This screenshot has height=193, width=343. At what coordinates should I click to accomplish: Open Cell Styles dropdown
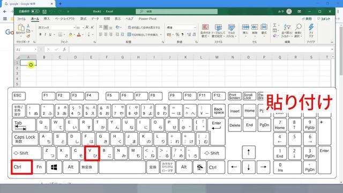tap(231, 31)
